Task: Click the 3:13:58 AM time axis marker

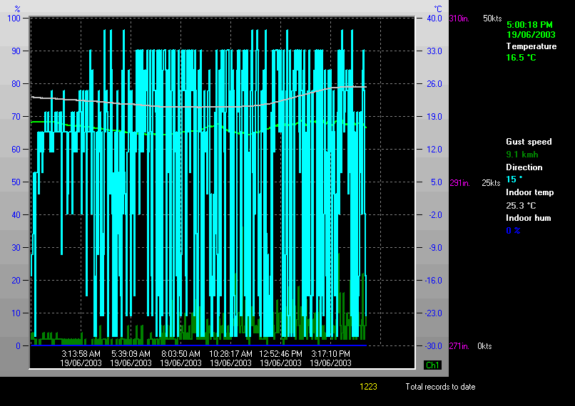Action: 81,353
